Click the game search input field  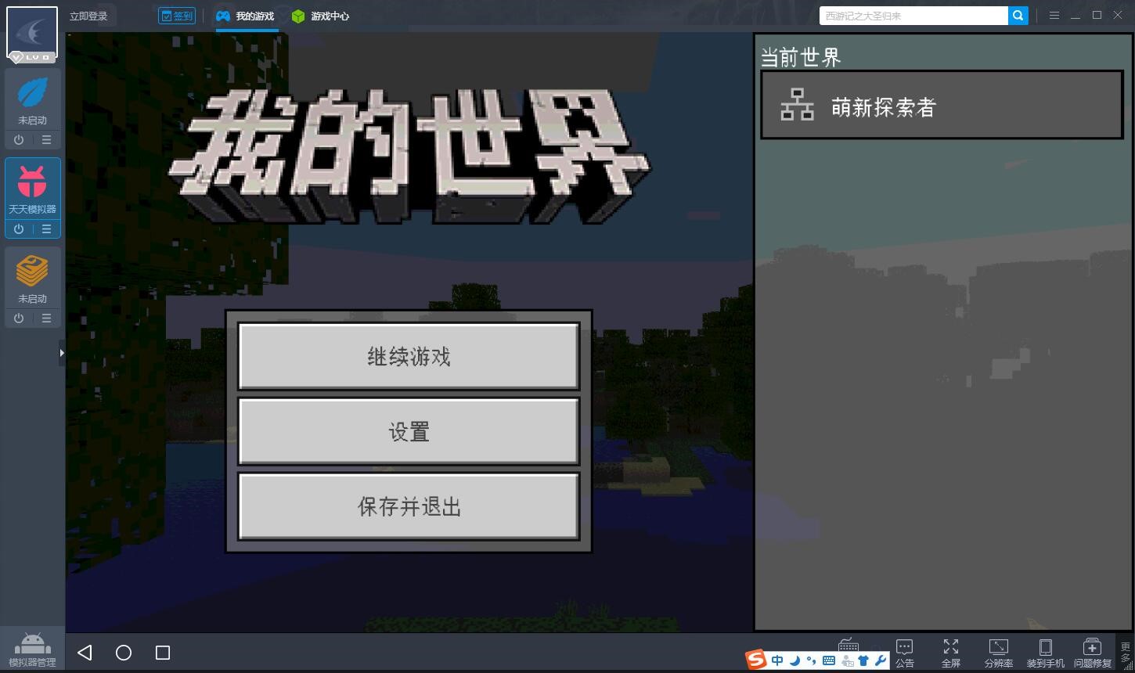click(x=913, y=16)
